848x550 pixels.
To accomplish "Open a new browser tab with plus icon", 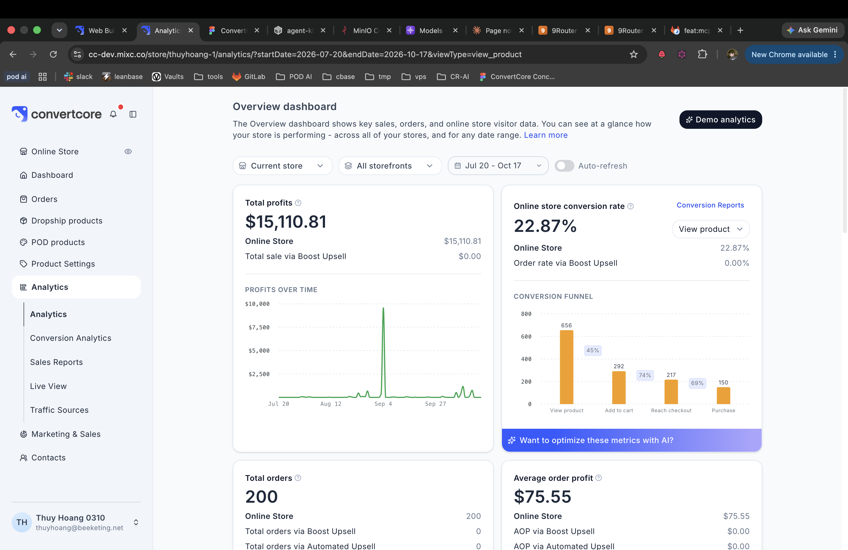I will [740, 30].
